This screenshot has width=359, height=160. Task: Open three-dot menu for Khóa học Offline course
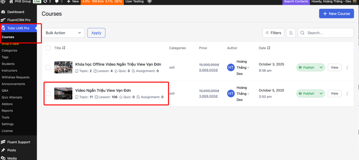pos(347,67)
